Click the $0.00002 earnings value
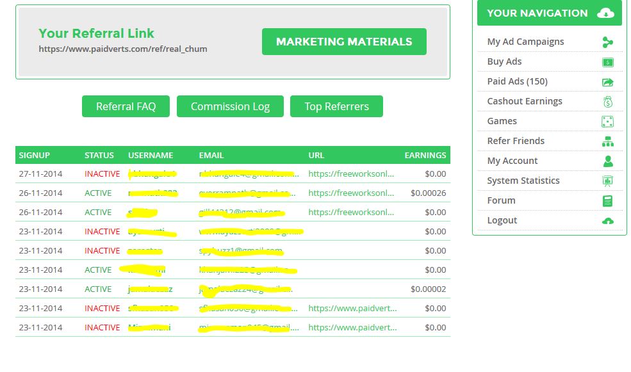Image resolution: width=631 pixels, height=372 pixels. click(x=428, y=289)
